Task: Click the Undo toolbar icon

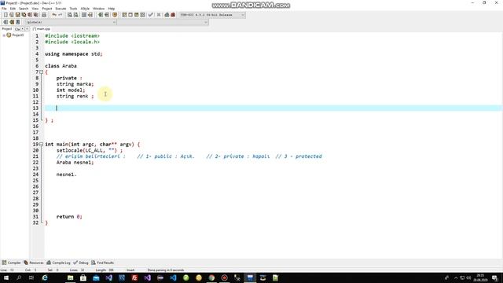Action: click(x=54, y=15)
